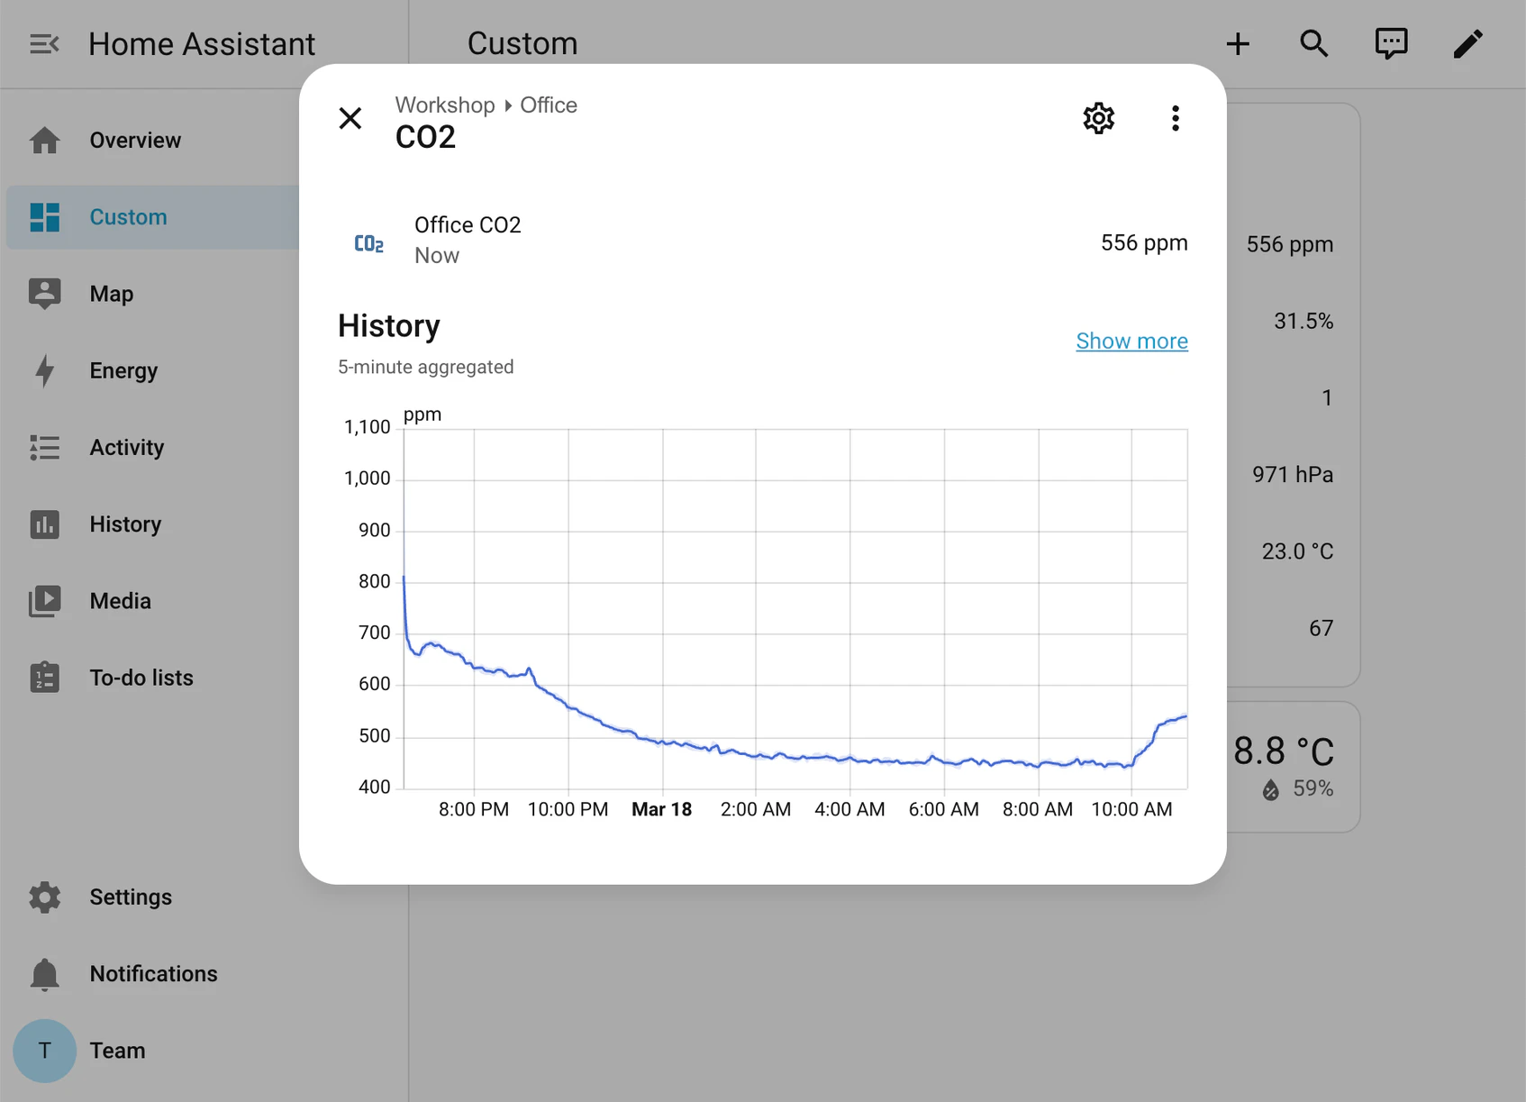Screen dimensions: 1526x1102
Task: Open the add-to-dashboard plus button
Action: [1238, 42]
